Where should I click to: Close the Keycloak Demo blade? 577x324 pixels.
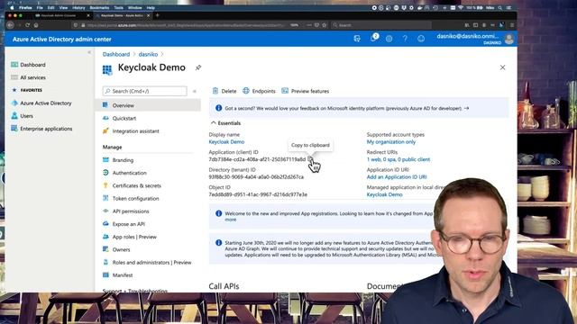[x=502, y=67]
